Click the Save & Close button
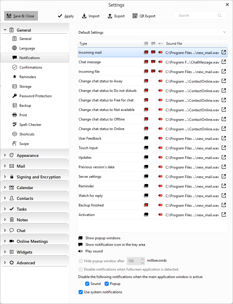Screen dimensions: 233x304 click(21, 16)
